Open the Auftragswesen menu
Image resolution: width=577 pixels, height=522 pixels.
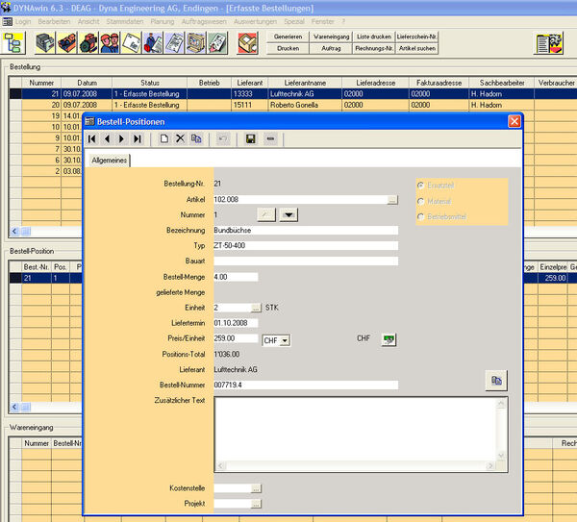(201, 20)
